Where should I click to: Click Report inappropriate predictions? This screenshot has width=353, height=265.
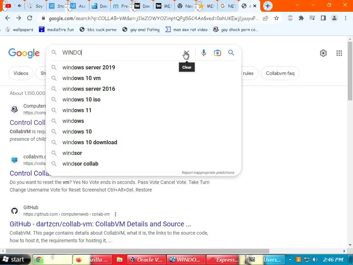click(208, 173)
